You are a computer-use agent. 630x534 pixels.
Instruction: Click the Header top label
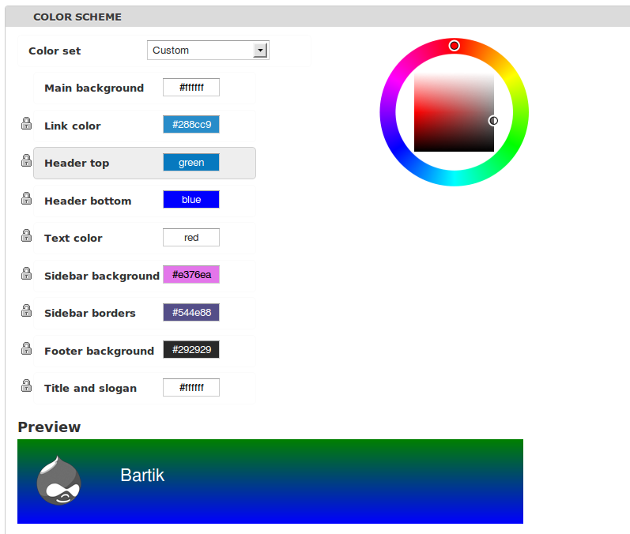pos(77,163)
